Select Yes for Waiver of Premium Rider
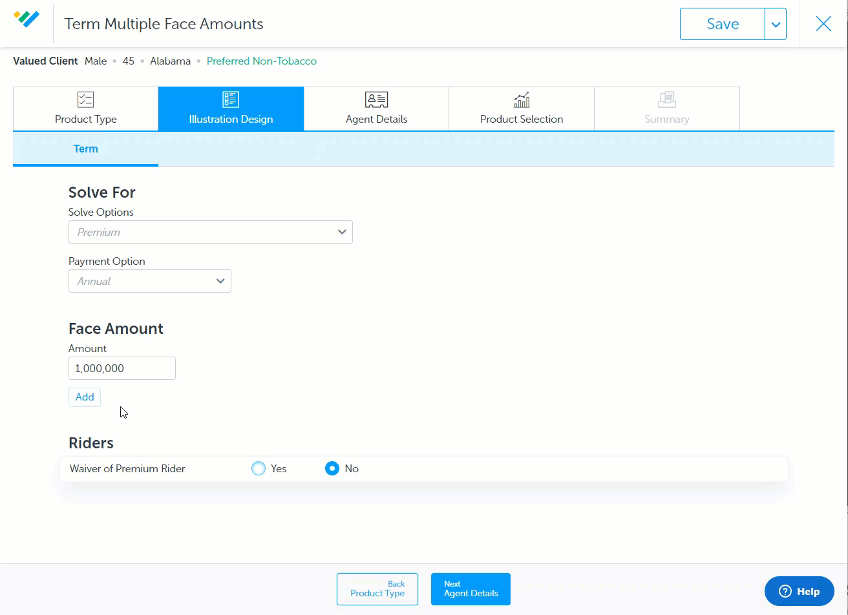The image size is (848, 615). (259, 468)
